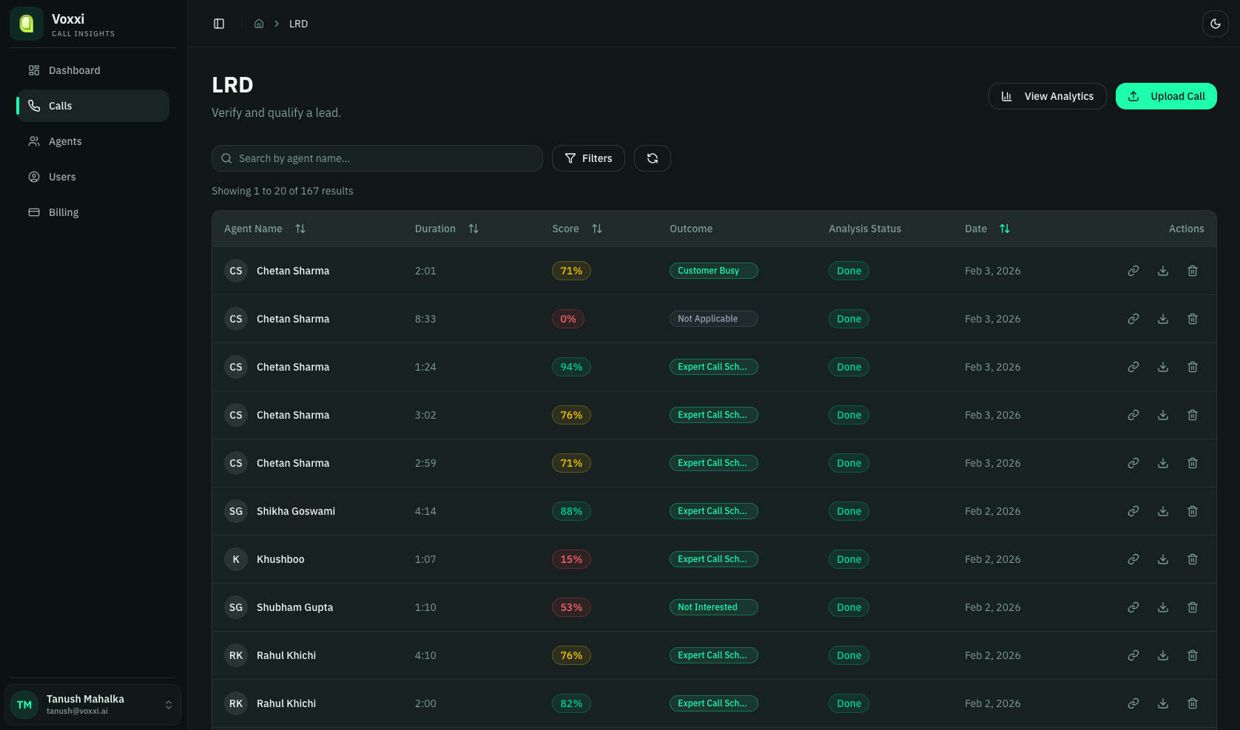Sort table by Agent Name
The image size is (1240, 730).
[x=300, y=229]
